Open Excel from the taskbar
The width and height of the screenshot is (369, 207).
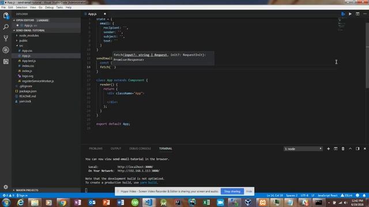[x=206, y=202]
